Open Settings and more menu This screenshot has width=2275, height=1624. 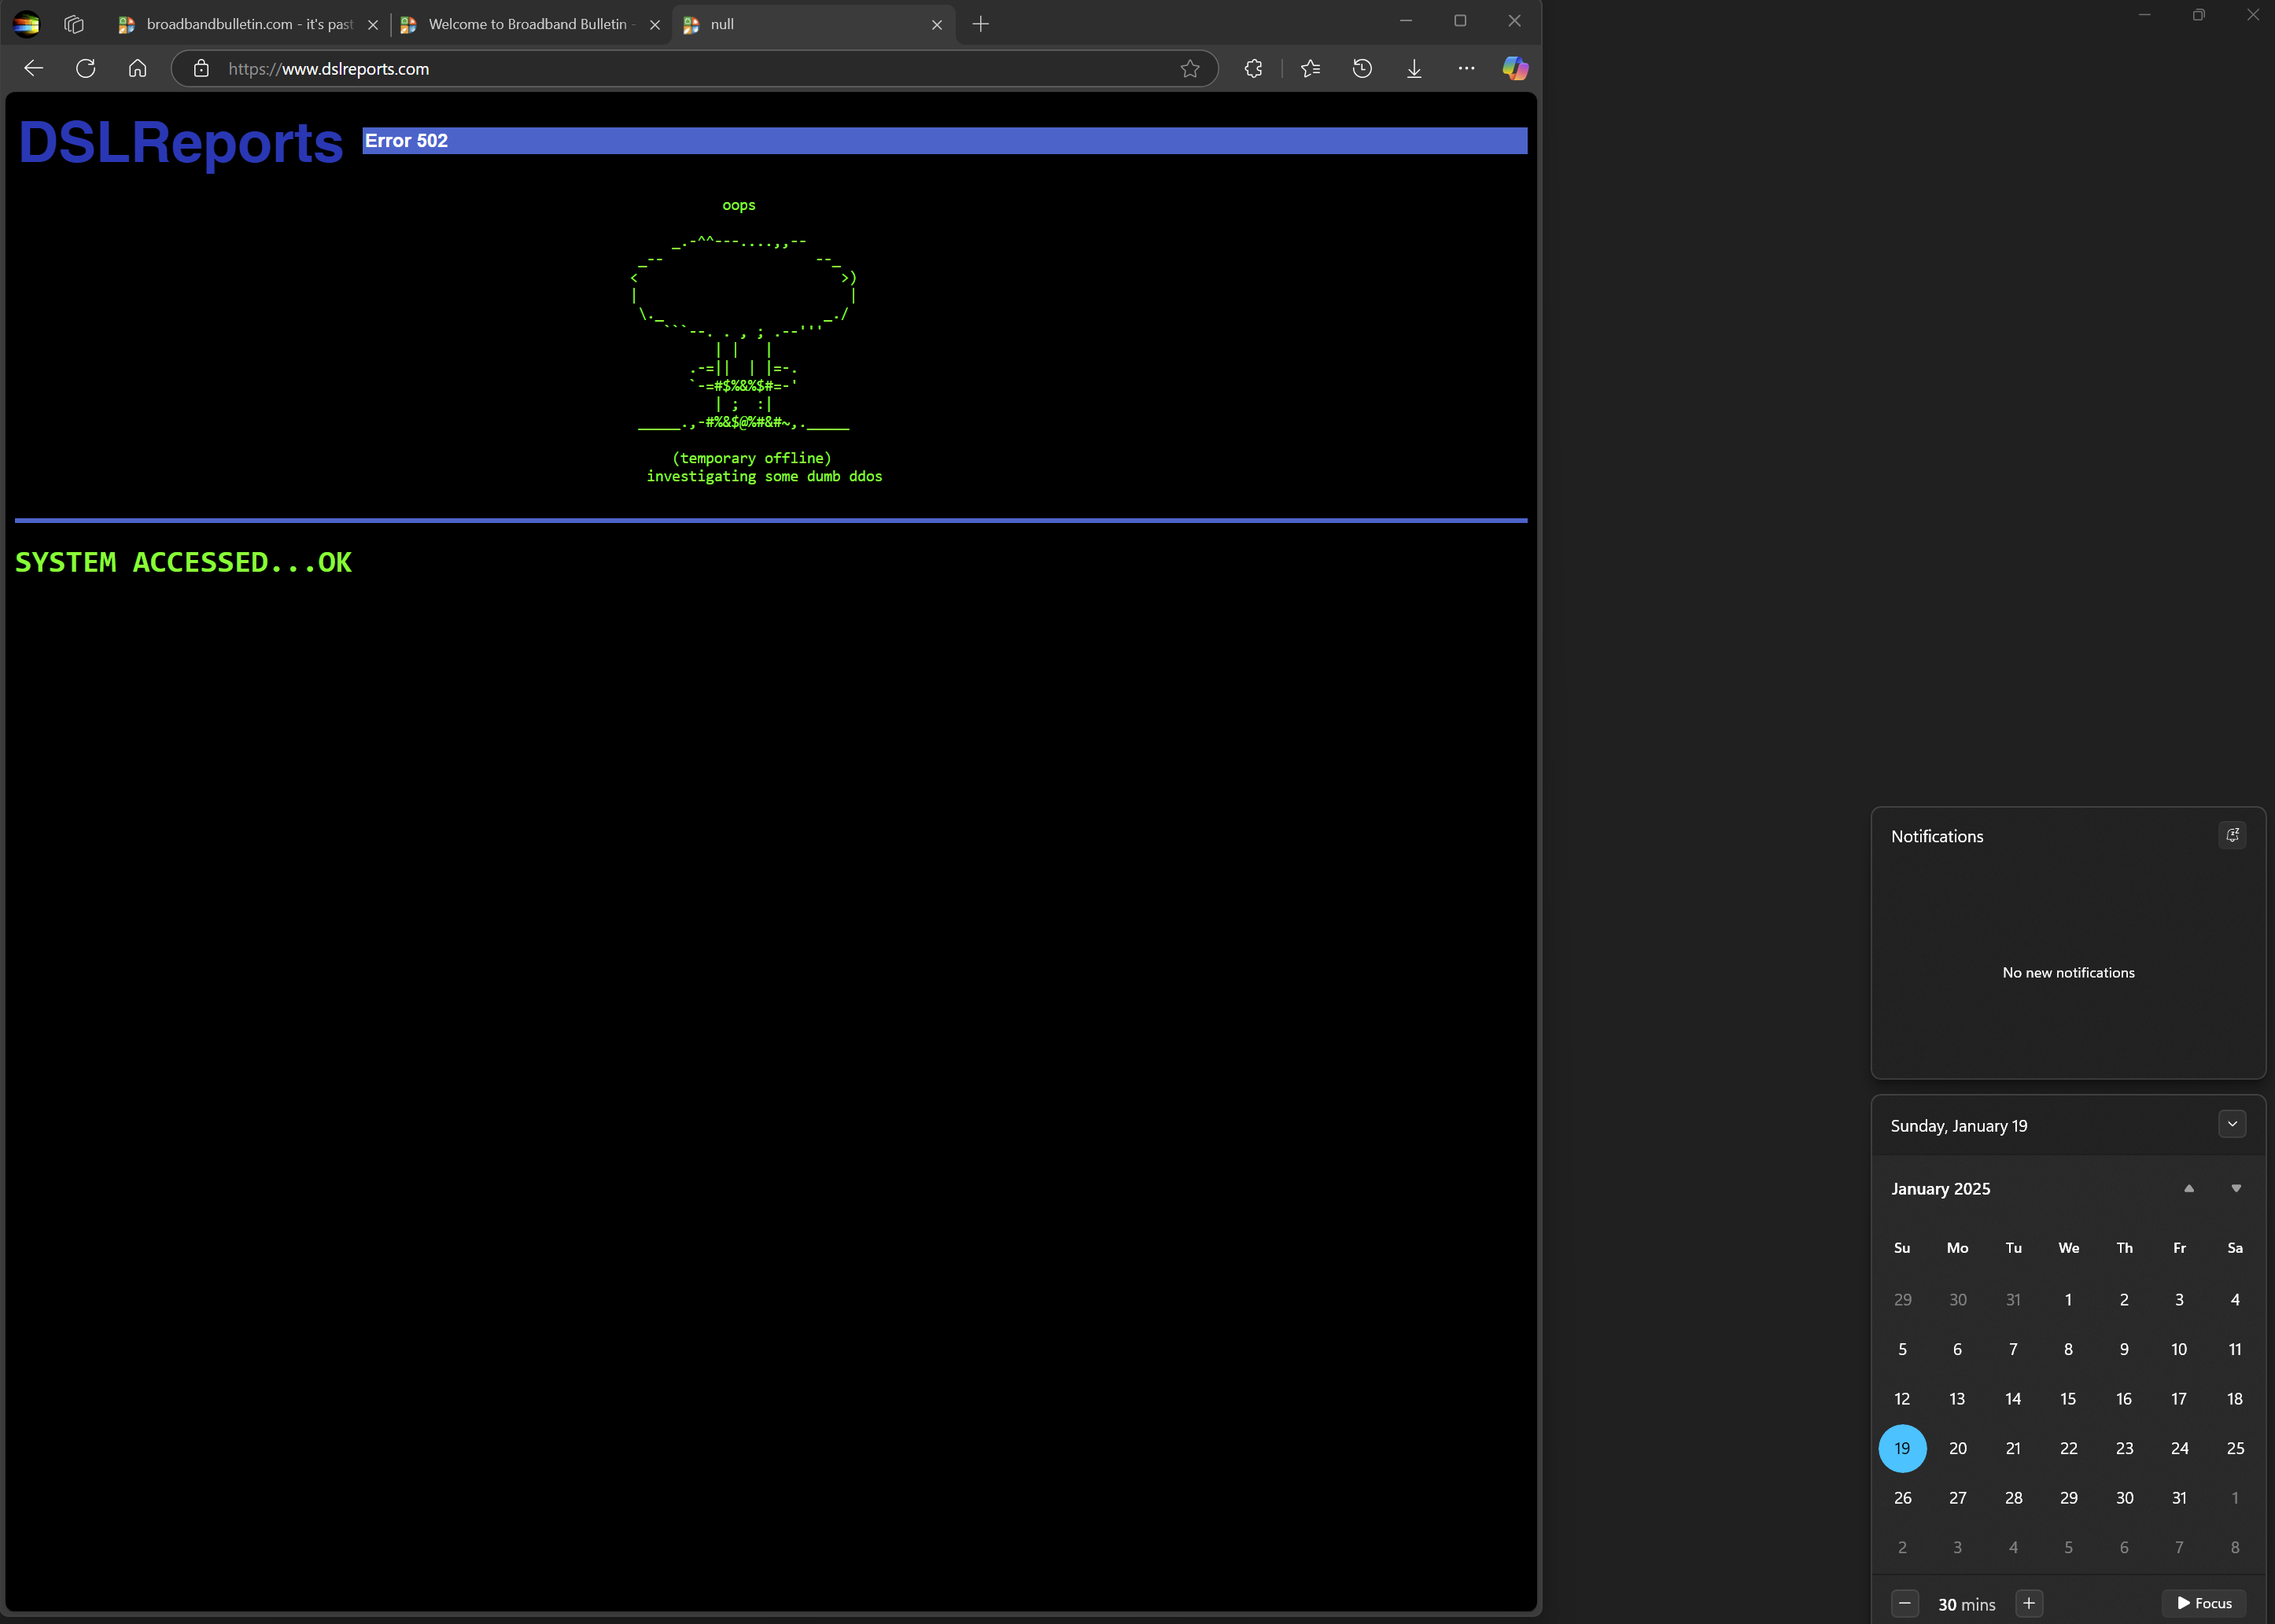(x=1466, y=68)
